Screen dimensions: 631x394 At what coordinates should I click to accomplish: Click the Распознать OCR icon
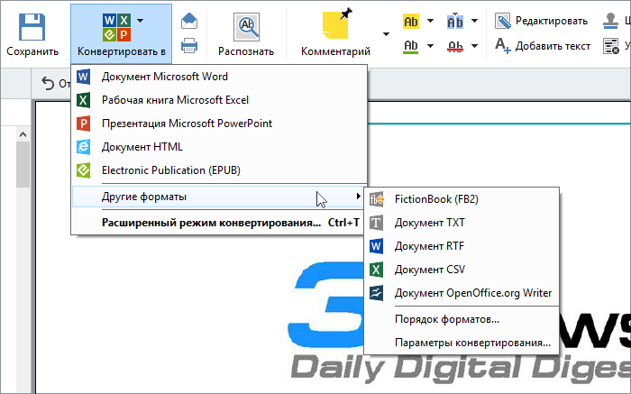click(x=246, y=27)
